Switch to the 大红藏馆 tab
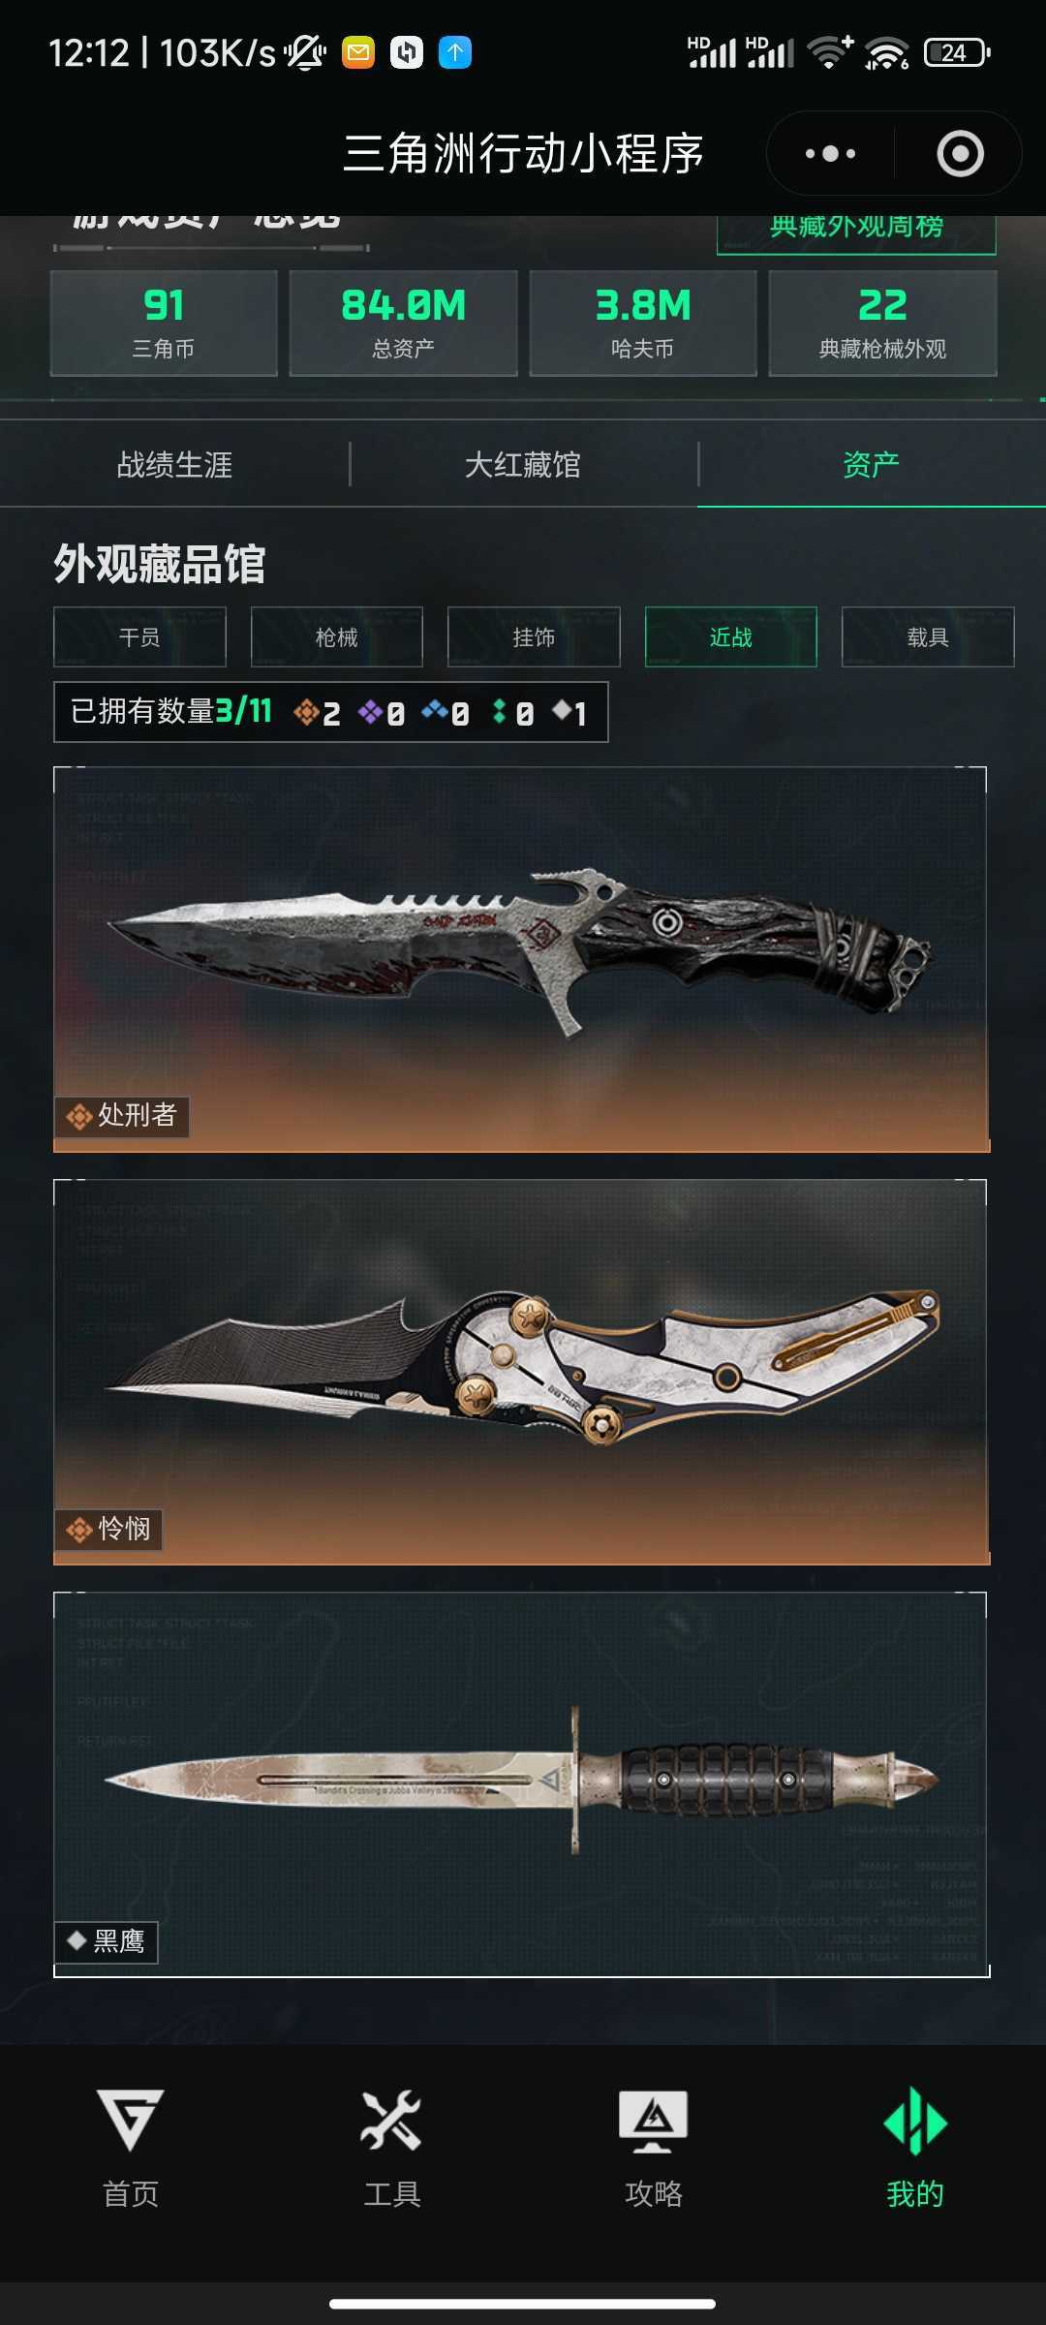The height and width of the screenshot is (2325, 1046). point(523,464)
